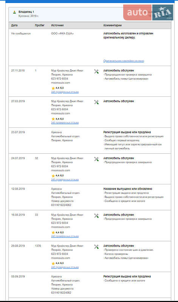
Task: Select the Владелец 1 owner header panel
Action: [90, 14]
